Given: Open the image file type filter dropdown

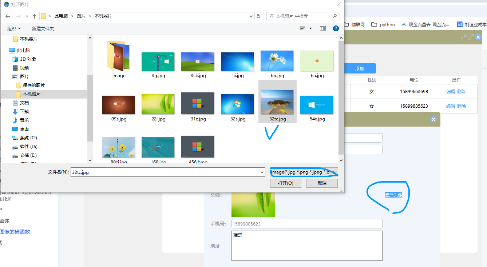Looking at the screenshot, I should coord(304,172).
